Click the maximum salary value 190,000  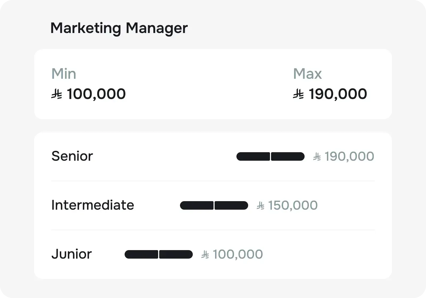pos(338,94)
